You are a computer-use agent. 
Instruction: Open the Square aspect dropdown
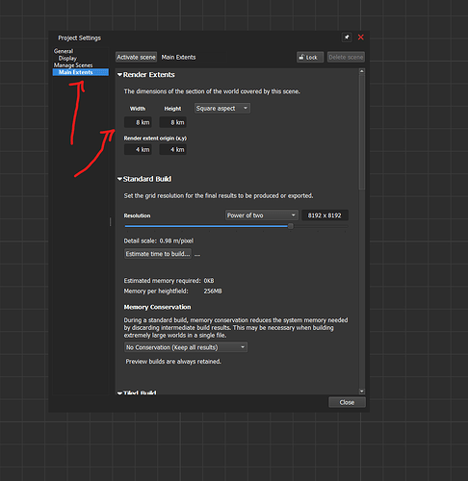click(222, 109)
